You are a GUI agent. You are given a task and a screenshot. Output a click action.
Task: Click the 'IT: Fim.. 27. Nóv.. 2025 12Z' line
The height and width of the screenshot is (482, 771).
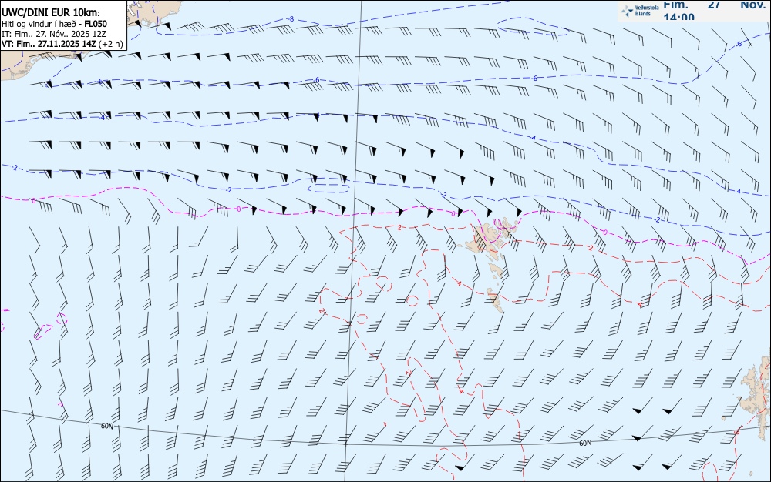coord(56,34)
